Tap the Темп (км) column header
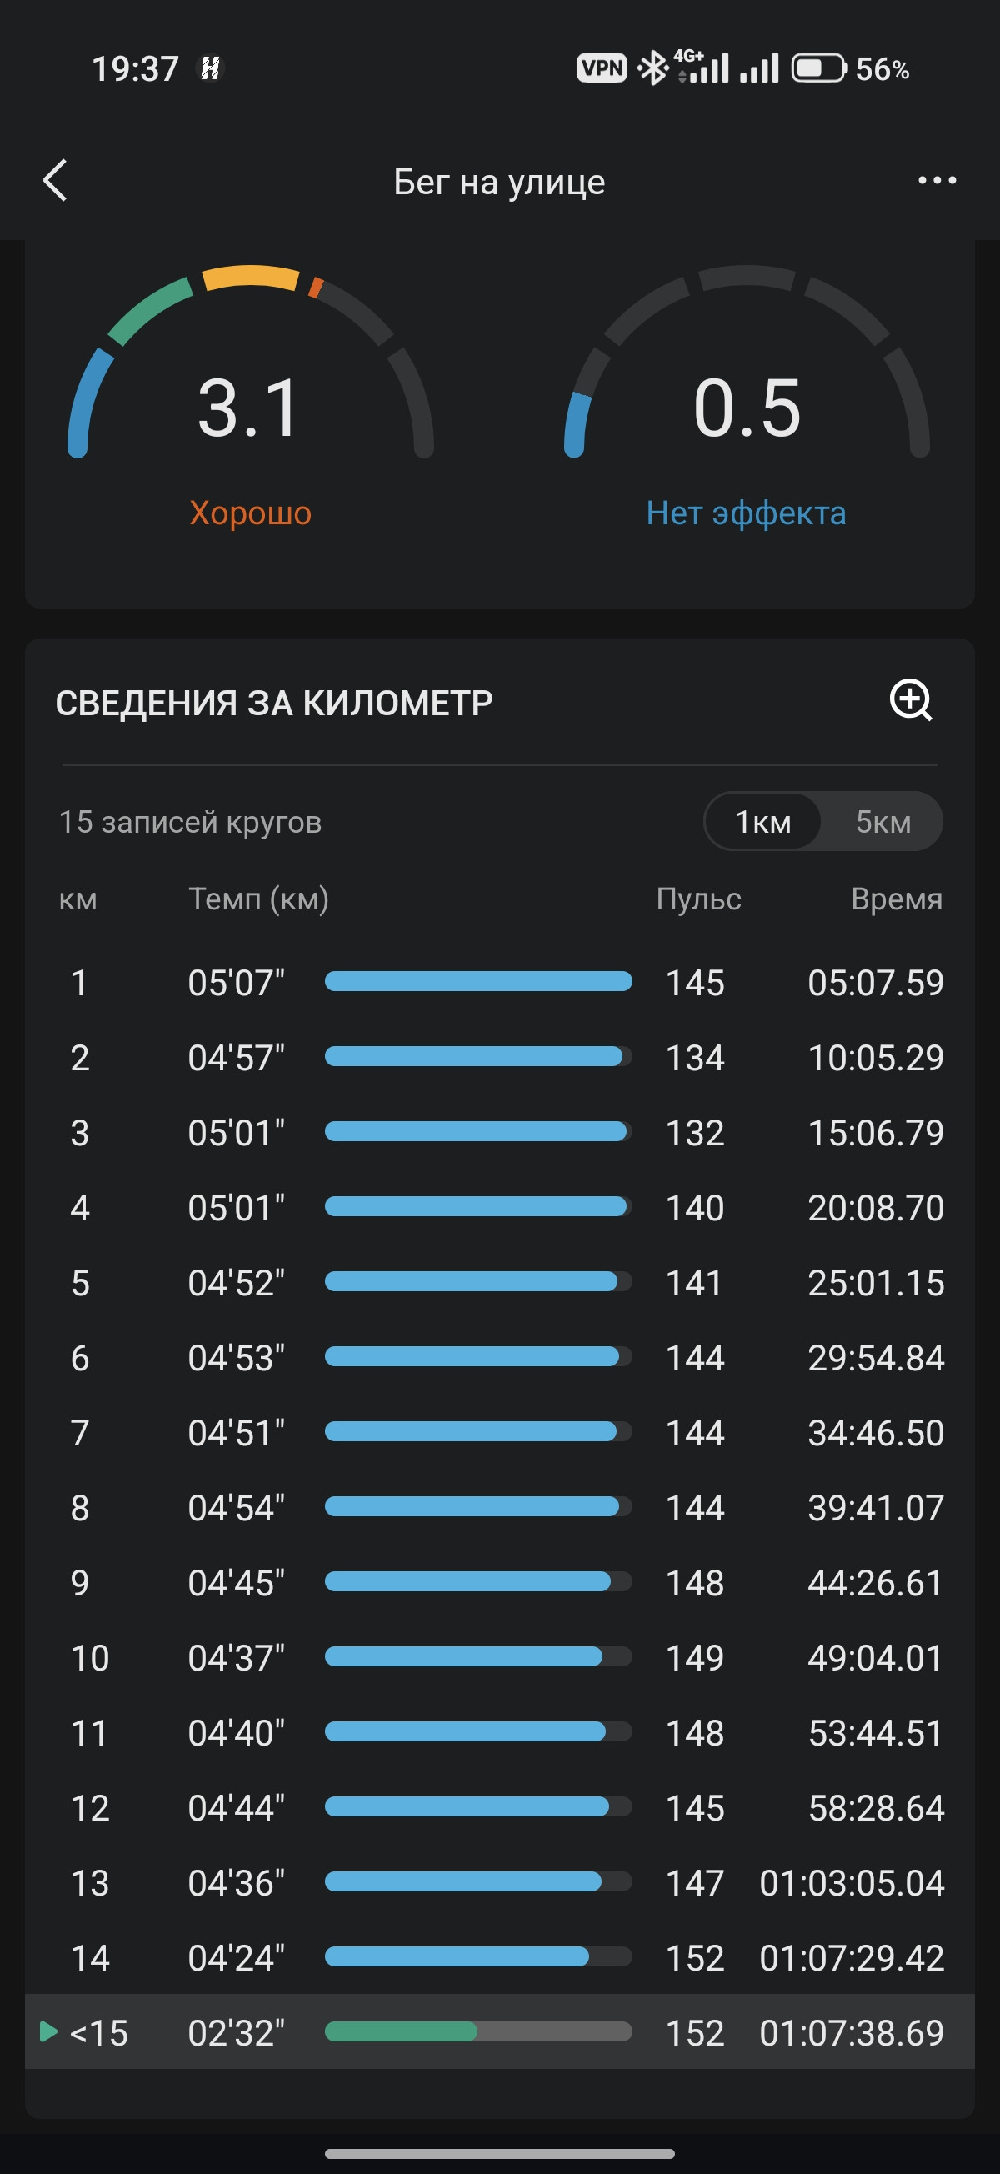Screen dimensions: 1000x2174 click(258, 899)
